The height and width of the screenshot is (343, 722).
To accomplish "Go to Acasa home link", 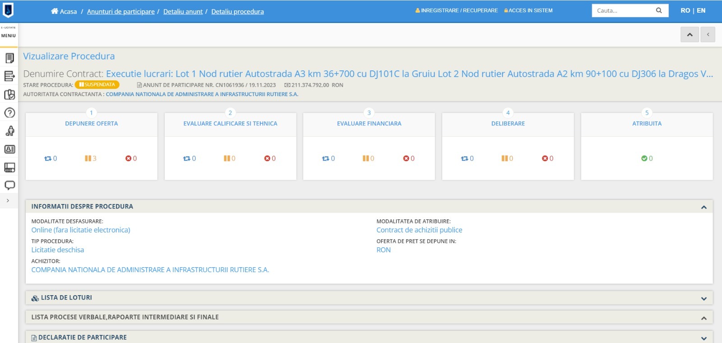I will click(64, 11).
